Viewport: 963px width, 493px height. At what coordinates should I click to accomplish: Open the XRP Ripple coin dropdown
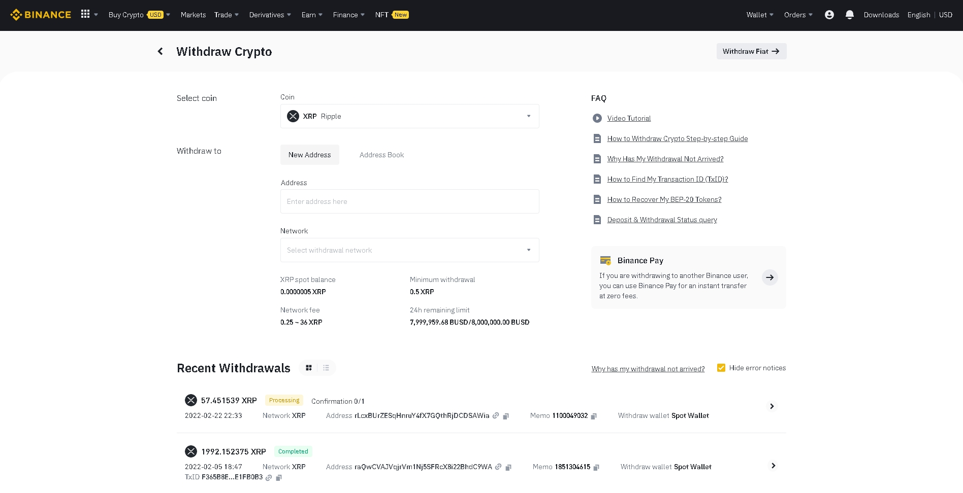tap(410, 116)
